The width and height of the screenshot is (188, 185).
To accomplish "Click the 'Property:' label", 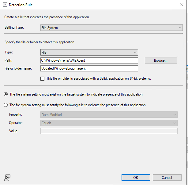I will 16,115.
